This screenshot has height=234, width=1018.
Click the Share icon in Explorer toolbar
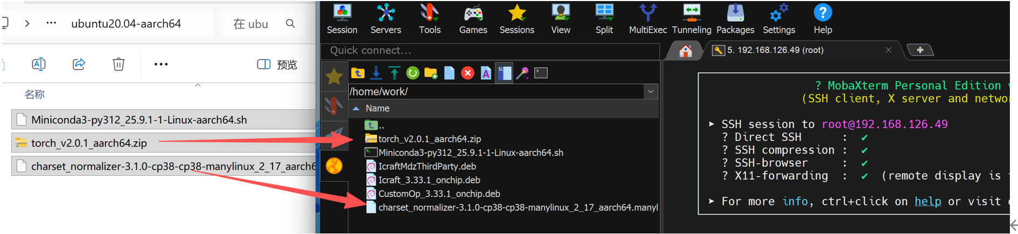pyautogui.click(x=79, y=64)
